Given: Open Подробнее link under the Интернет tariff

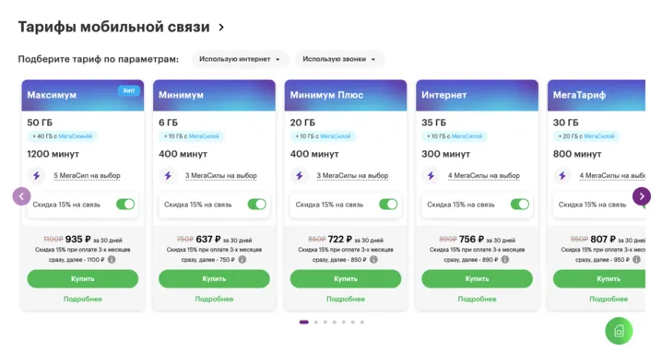Looking at the screenshot, I should [x=477, y=299].
